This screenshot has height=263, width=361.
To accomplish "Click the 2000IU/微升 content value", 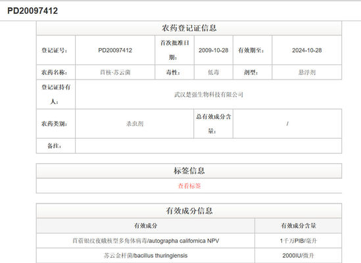I will click(x=299, y=255).
